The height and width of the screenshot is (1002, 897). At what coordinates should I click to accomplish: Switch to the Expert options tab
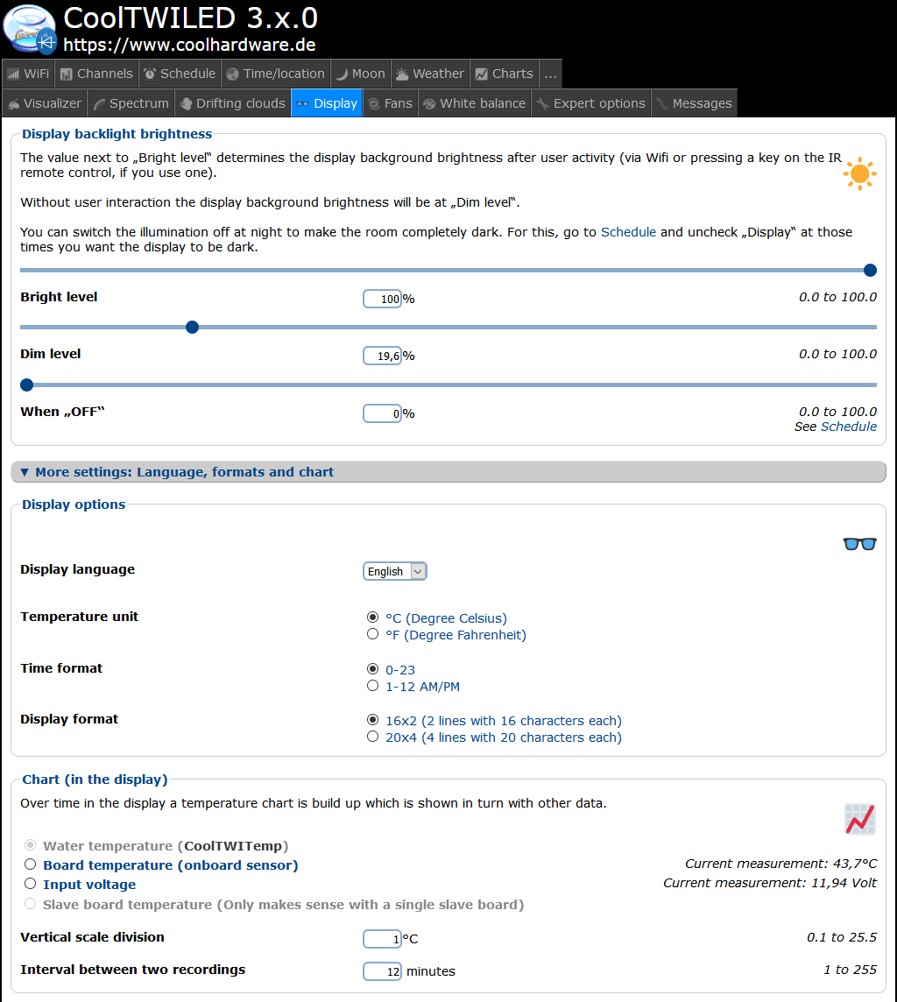tap(591, 103)
